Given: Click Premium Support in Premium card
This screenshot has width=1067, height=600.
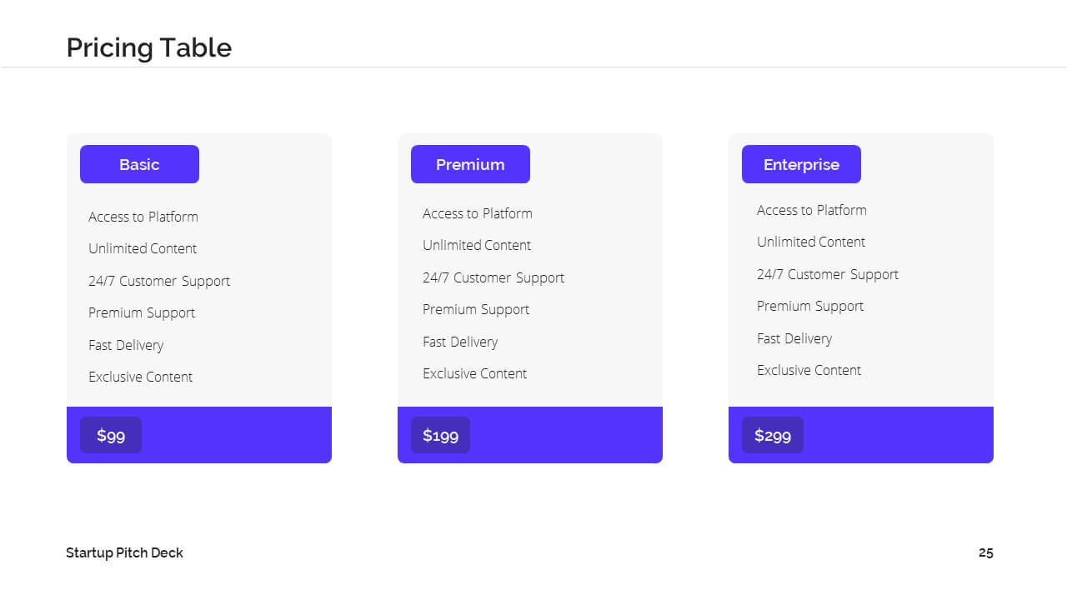Looking at the screenshot, I should click(476, 309).
